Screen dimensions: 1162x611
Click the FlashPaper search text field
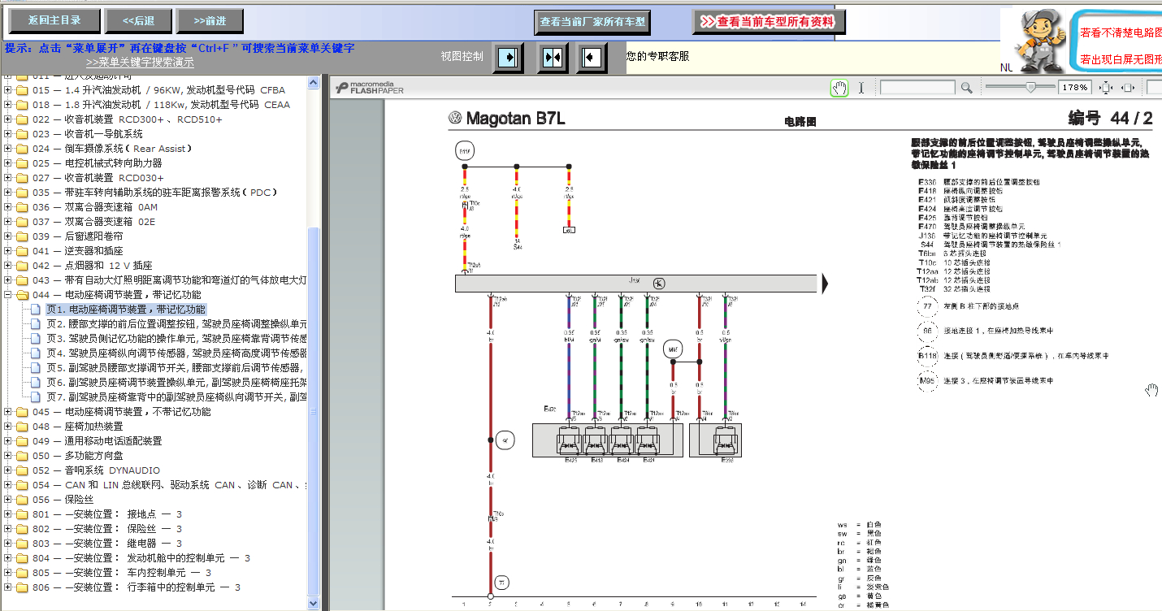[x=917, y=88]
